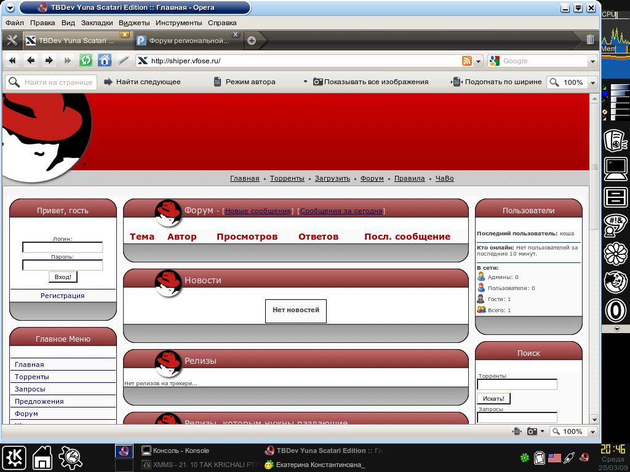
Task: Expand the address bar history dropdown
Action: 478,61
